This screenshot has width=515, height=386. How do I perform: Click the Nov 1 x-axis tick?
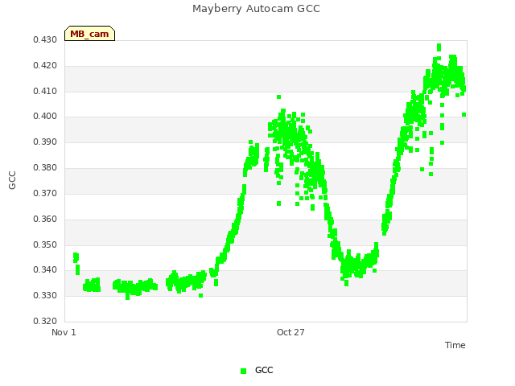pyautogui.click(x=64, y=332)
